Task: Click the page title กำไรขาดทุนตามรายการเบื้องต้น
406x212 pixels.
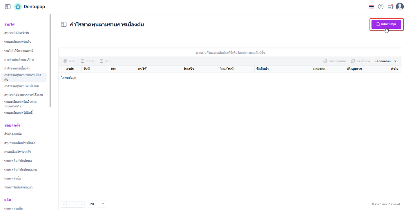Action: pyautogui.click(x=107, y=25)
